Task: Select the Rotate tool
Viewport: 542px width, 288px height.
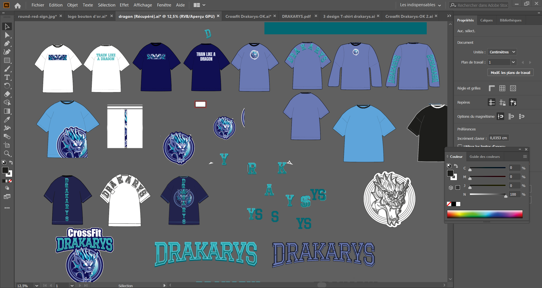Action: pyautogui.click(x=7, y=86)
